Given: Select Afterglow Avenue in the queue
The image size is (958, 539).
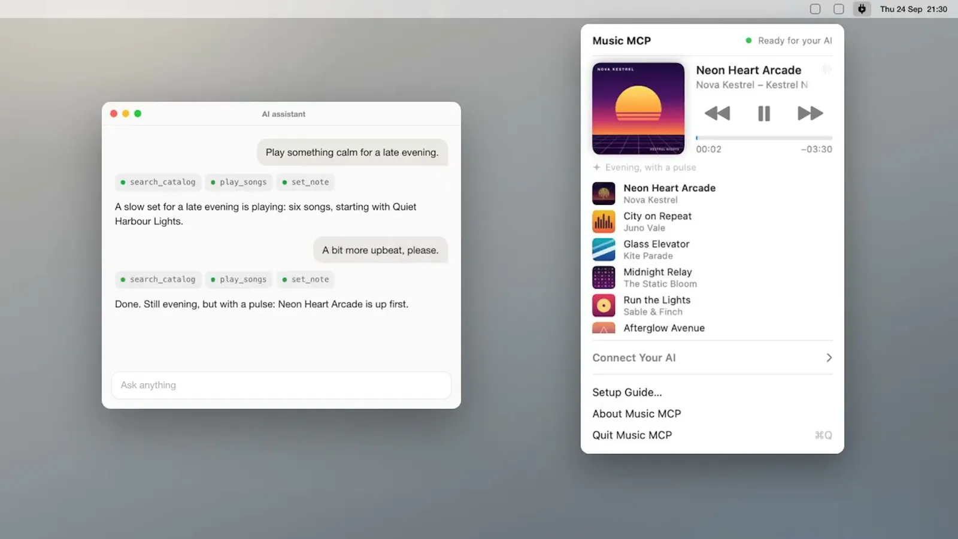Looking at the screenshot, I should pos(664,328).
